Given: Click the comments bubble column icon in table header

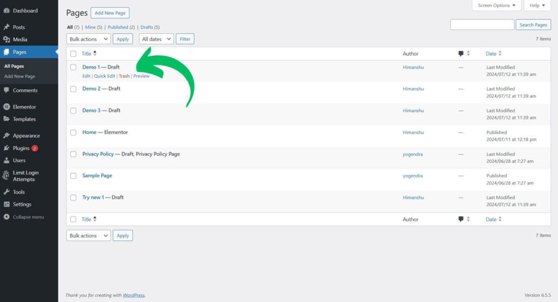Looking at the screenshot, I should [x=461, y=54].
